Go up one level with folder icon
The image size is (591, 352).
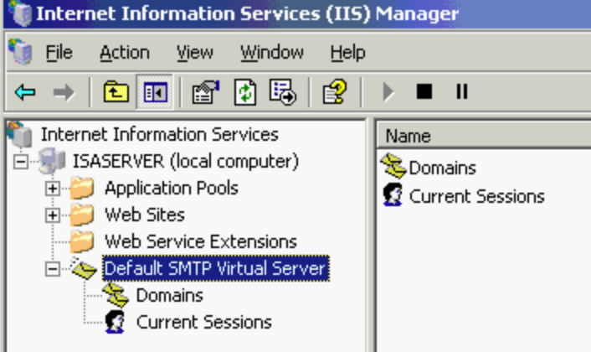[116, 91]
